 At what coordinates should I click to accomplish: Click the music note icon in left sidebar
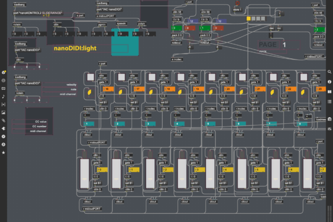[3, 96]
